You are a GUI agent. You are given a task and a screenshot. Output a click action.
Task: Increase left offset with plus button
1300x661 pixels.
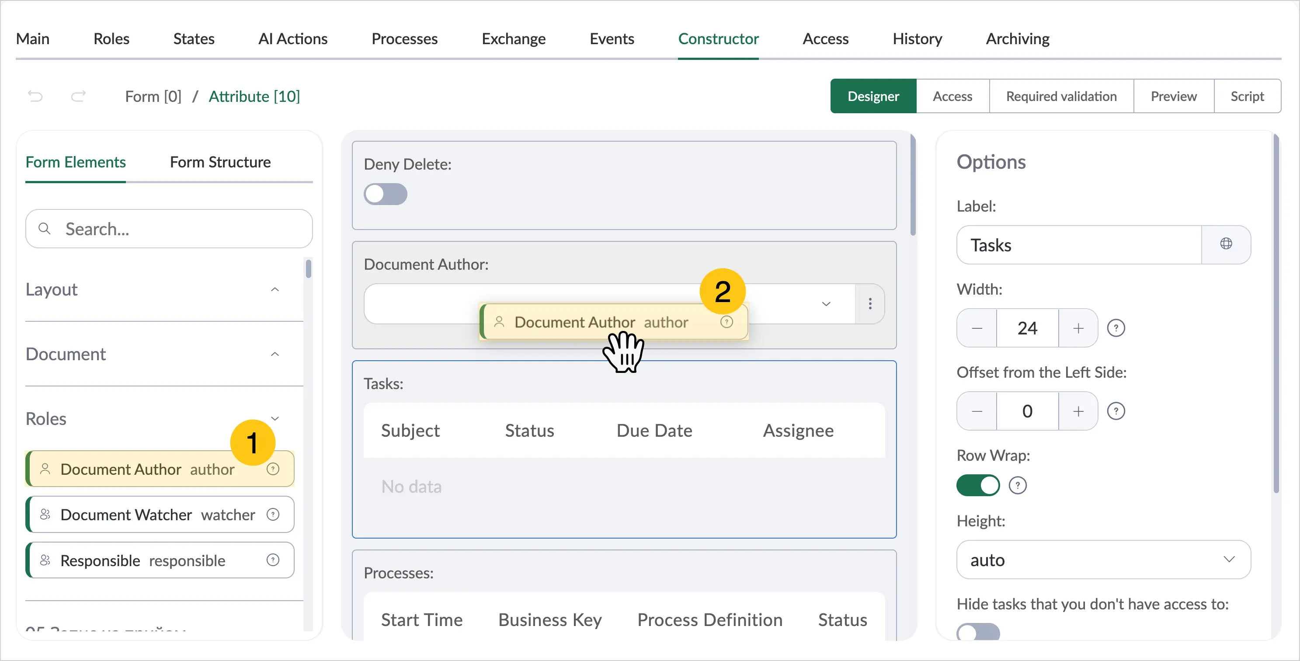tap(1078, 411)
